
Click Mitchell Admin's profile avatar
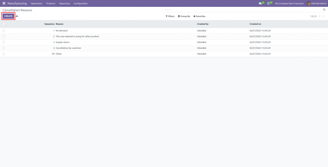[308, 3]
